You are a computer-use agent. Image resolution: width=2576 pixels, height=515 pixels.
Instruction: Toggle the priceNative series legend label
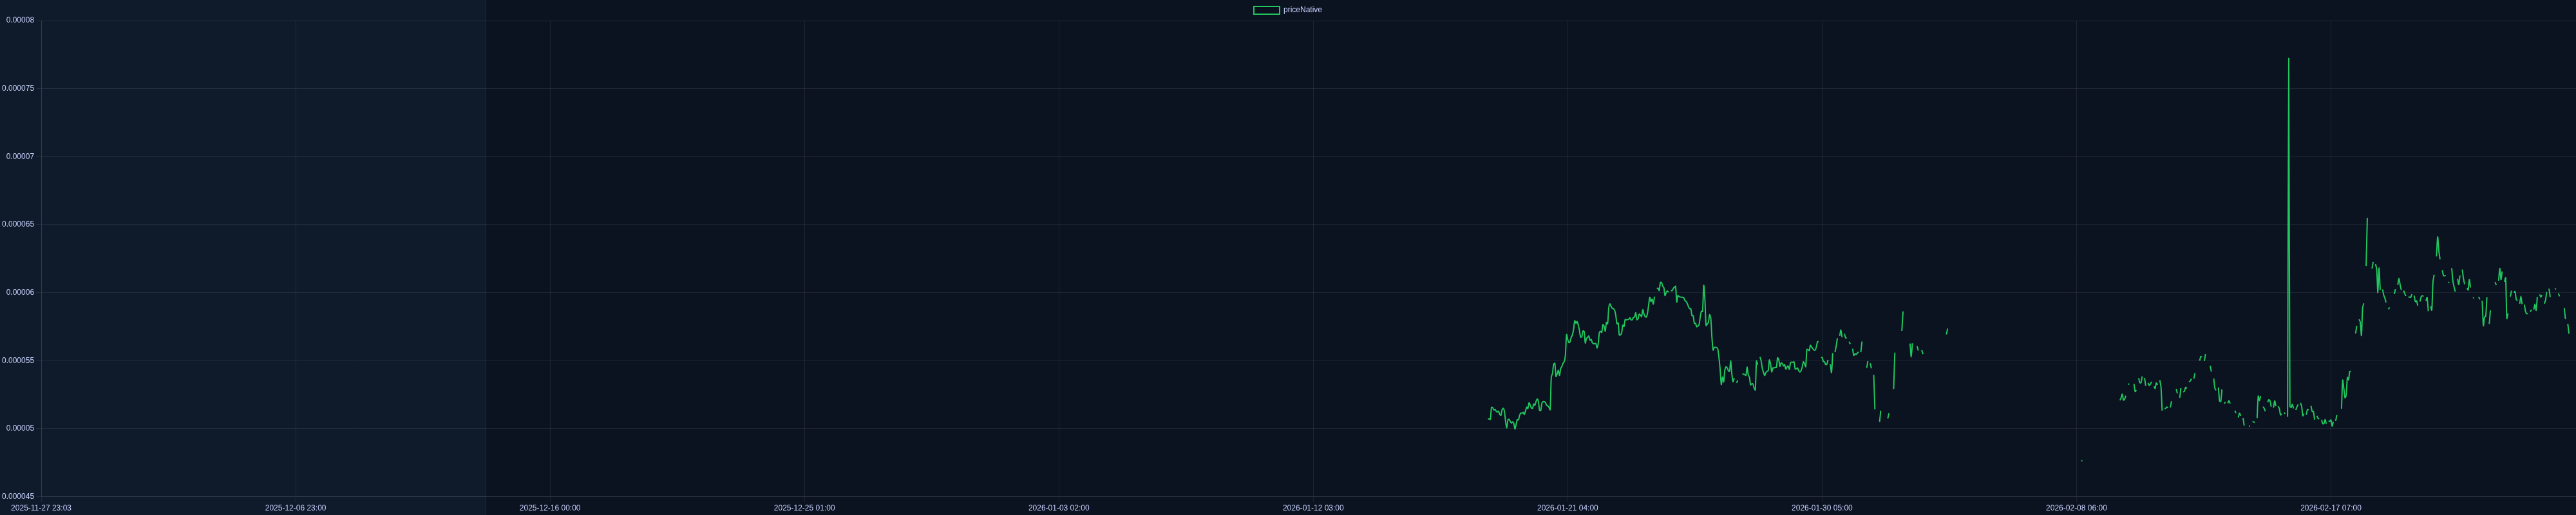[x=1302, y=10]
